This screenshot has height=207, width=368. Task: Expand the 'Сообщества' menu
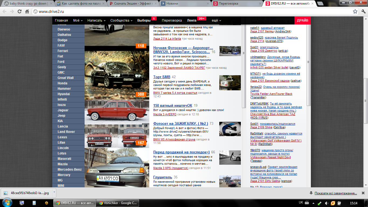click(121, 20)
